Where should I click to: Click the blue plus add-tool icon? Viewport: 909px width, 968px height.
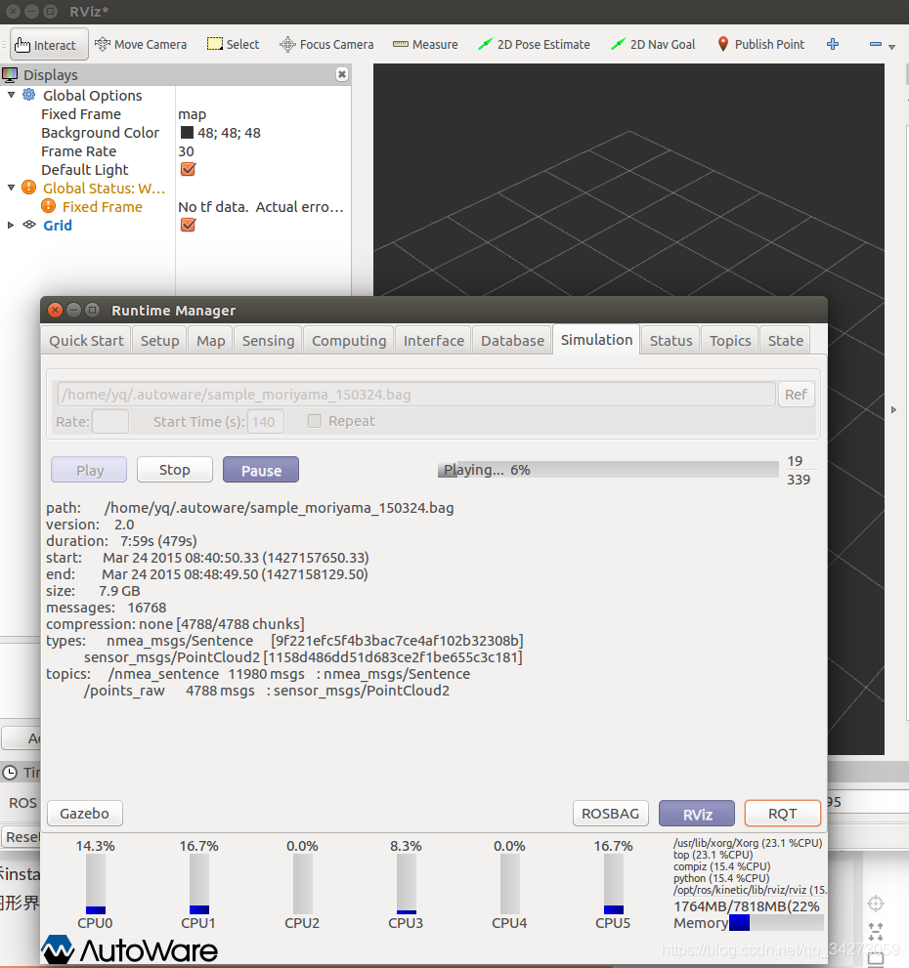(833, 45)
